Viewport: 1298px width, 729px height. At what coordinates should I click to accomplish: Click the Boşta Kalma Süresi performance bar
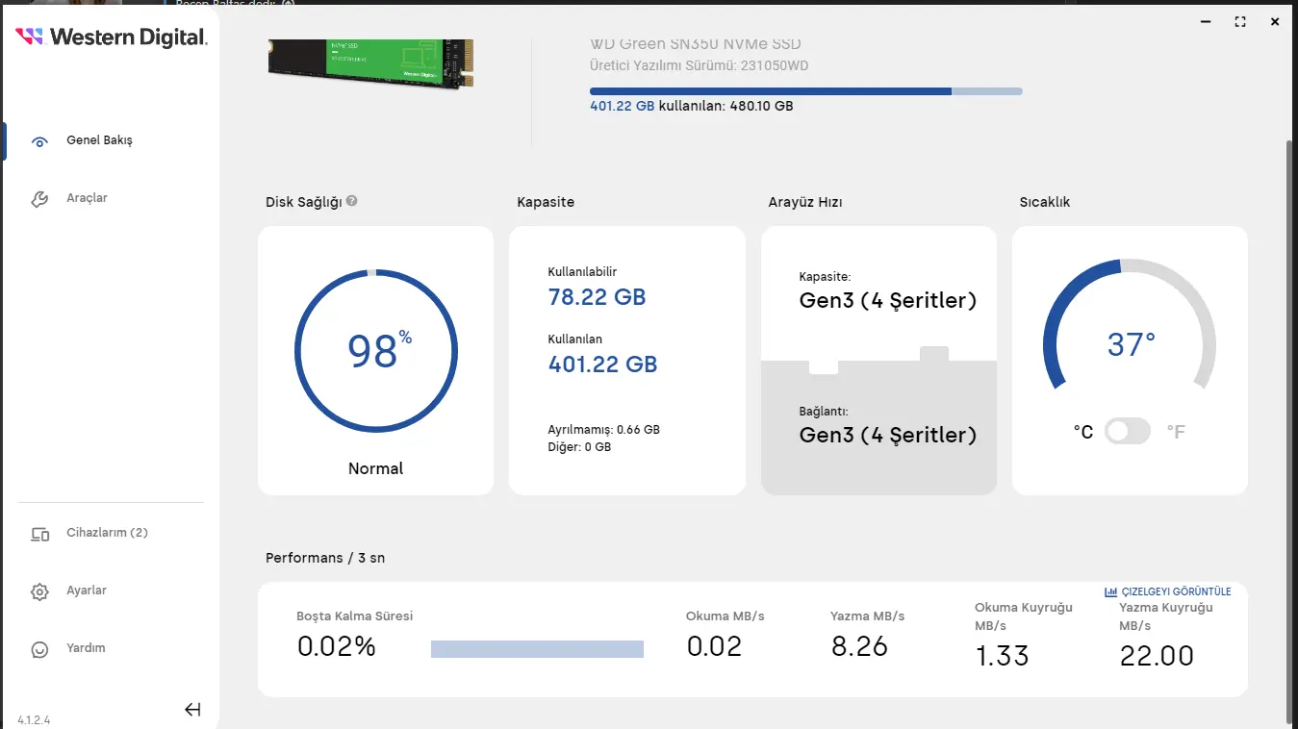pyautogui.click(x=537, y=649)
